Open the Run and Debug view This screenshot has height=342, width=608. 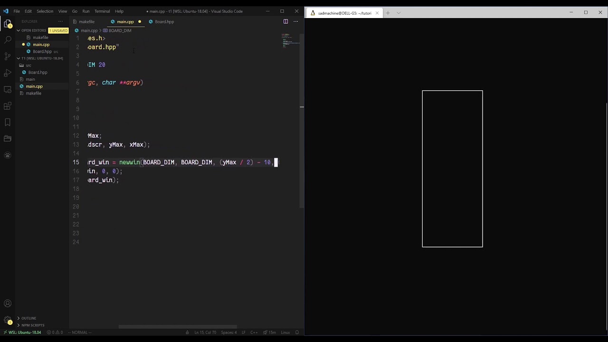[8, 73]
